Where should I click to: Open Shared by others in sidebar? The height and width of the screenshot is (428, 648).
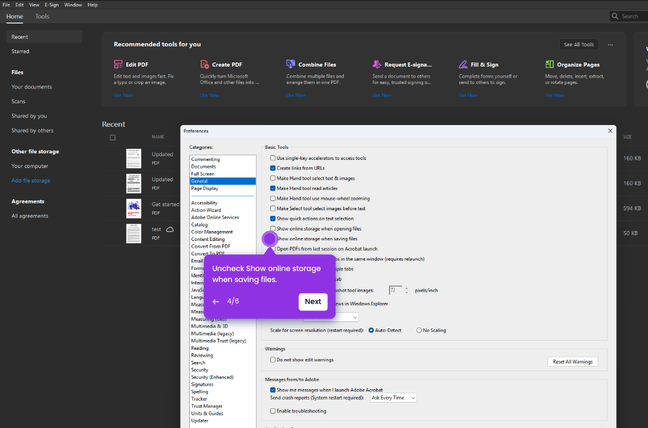pos(32,131)
